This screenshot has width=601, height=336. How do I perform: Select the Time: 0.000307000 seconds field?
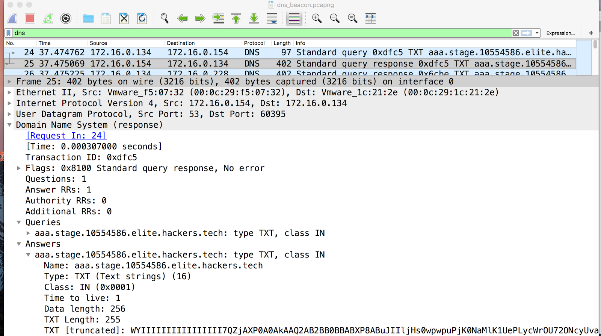pos(94,147)
